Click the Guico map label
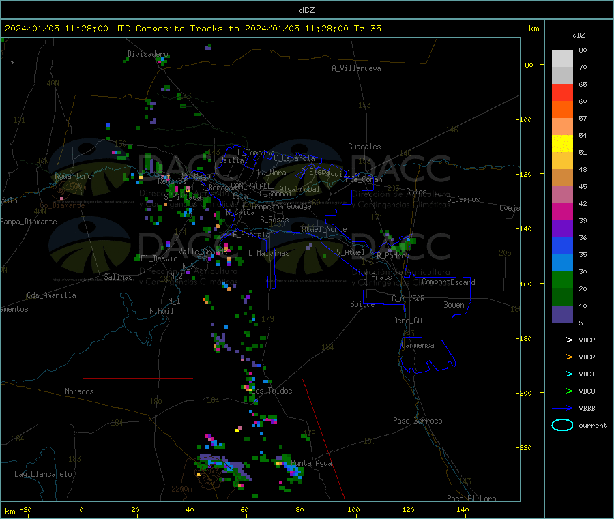The image size is (614, 519). pyautogui.click(x=416, y=192)
